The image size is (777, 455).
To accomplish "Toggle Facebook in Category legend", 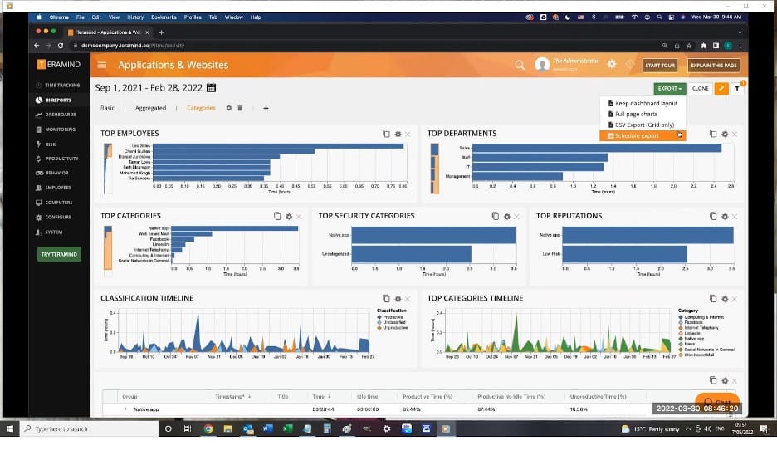I will (691, 322).
